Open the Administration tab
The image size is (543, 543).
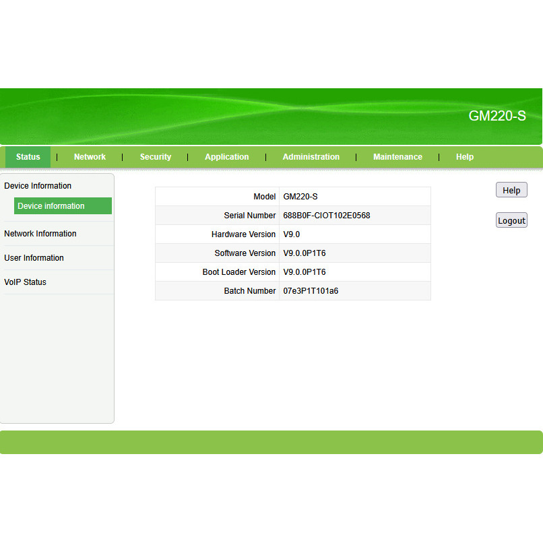pyautogui.click(x=311, y=157)
